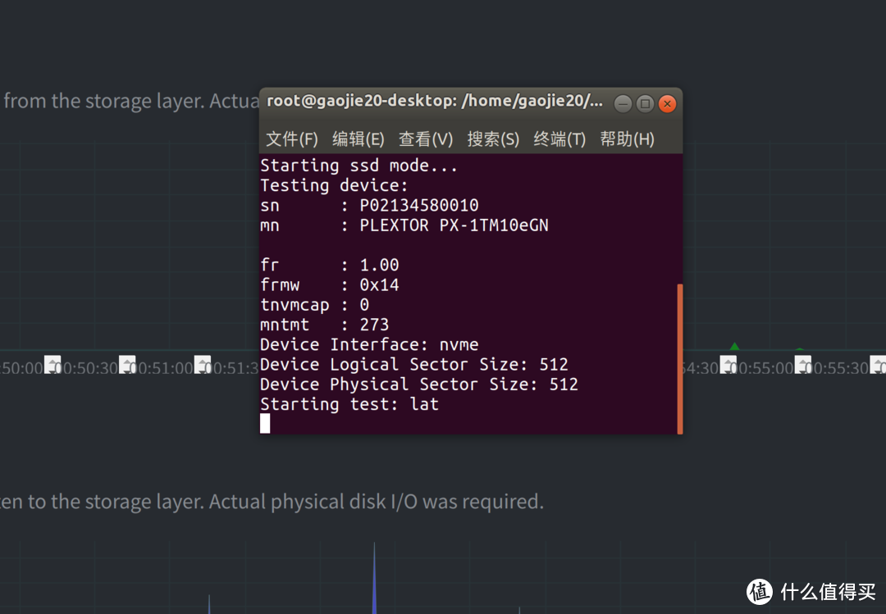Click the orange terminal scrollbar thumb

pos(680,359)
